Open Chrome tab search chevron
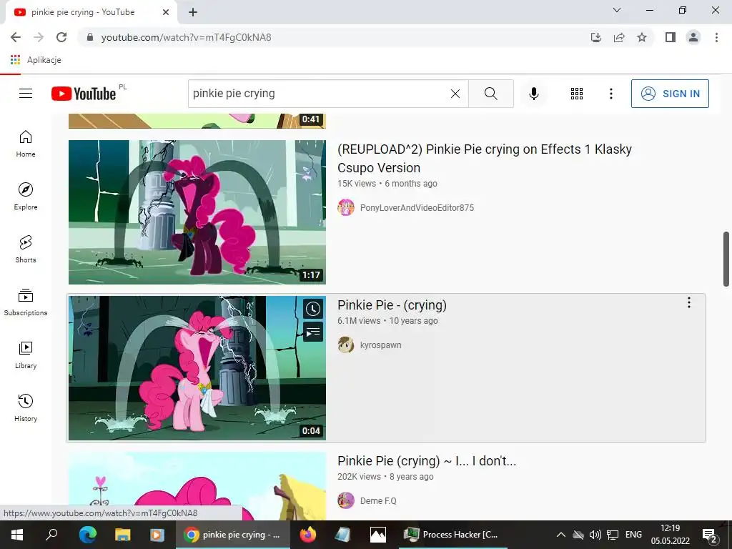The height and width of the screenshot is (549, 732). [617, 10]
